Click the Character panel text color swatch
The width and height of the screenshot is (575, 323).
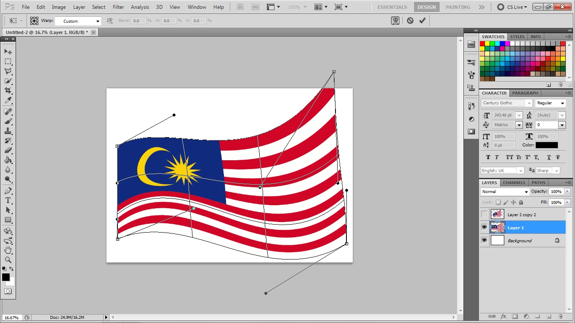click(547, 145)
